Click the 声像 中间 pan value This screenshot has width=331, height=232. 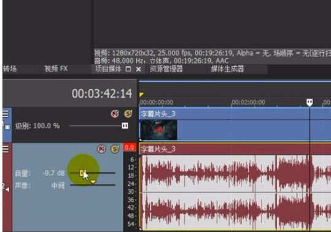[58, 185]
